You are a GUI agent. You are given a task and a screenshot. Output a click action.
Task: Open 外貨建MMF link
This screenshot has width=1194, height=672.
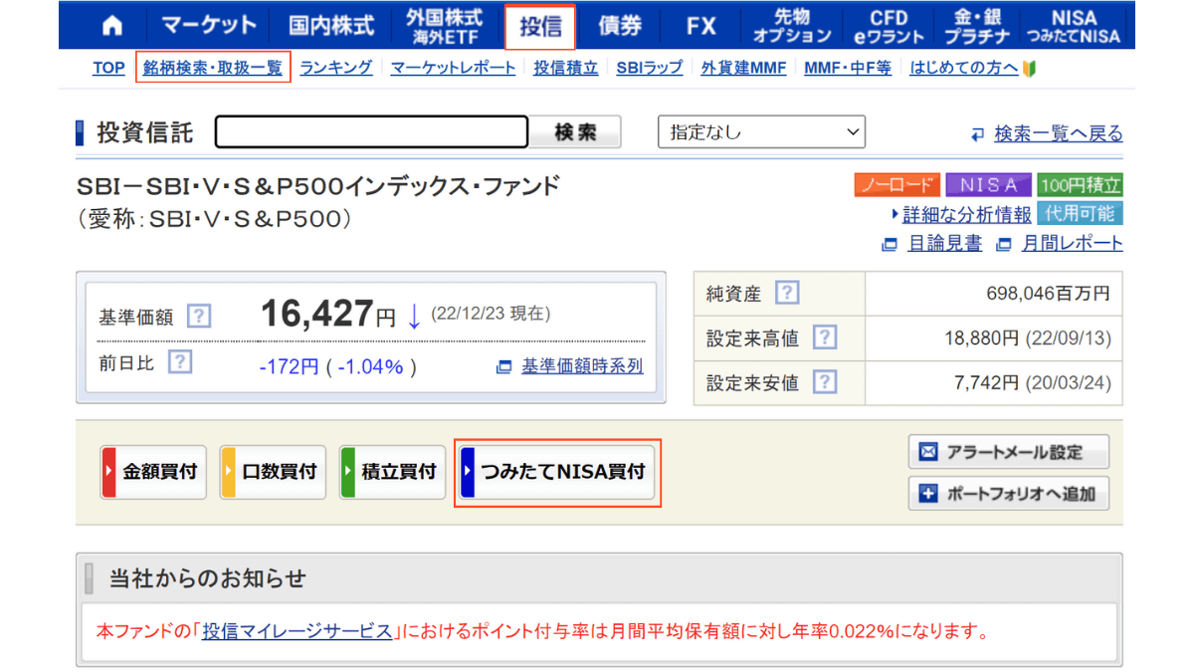click(743, 68)
